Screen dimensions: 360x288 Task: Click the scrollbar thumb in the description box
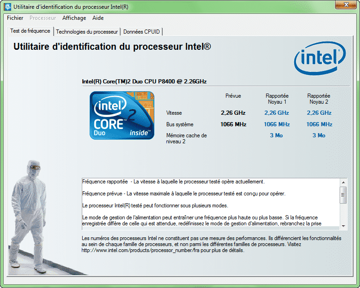(x=343, y=194)
